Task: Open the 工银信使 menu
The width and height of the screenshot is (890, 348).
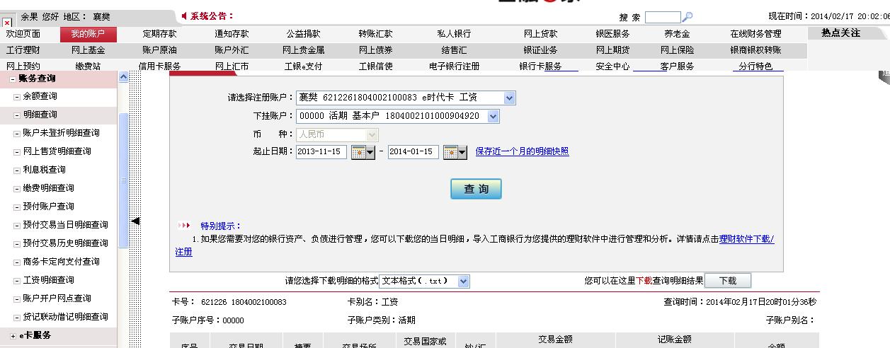Action: point(375,66)
